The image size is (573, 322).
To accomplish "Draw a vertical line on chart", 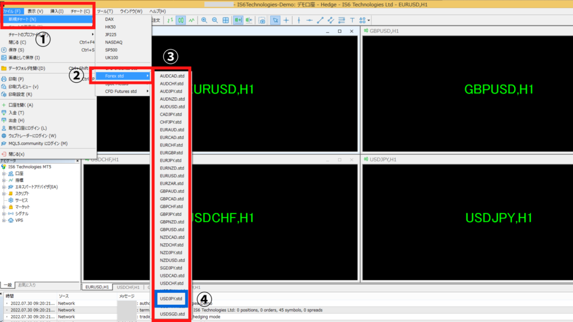I will tap(299, 21).
